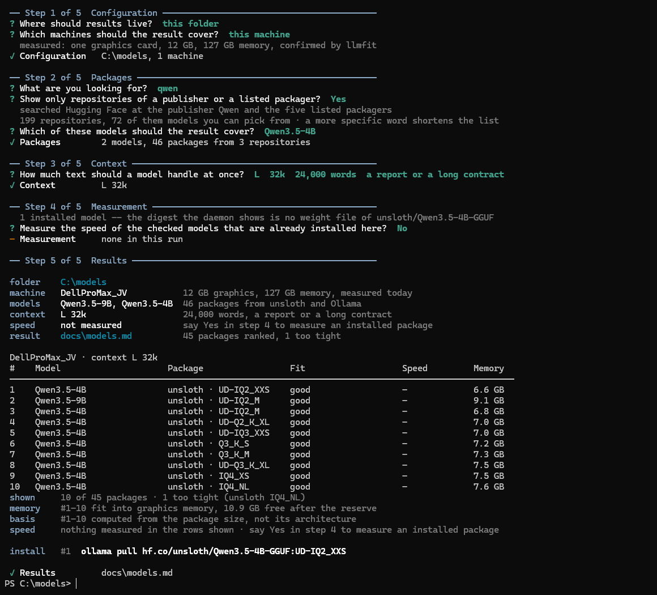Click the '7.3 GB' memory value
The width and height of the screenshot is (657, 595).
click(x=489, y=454)
